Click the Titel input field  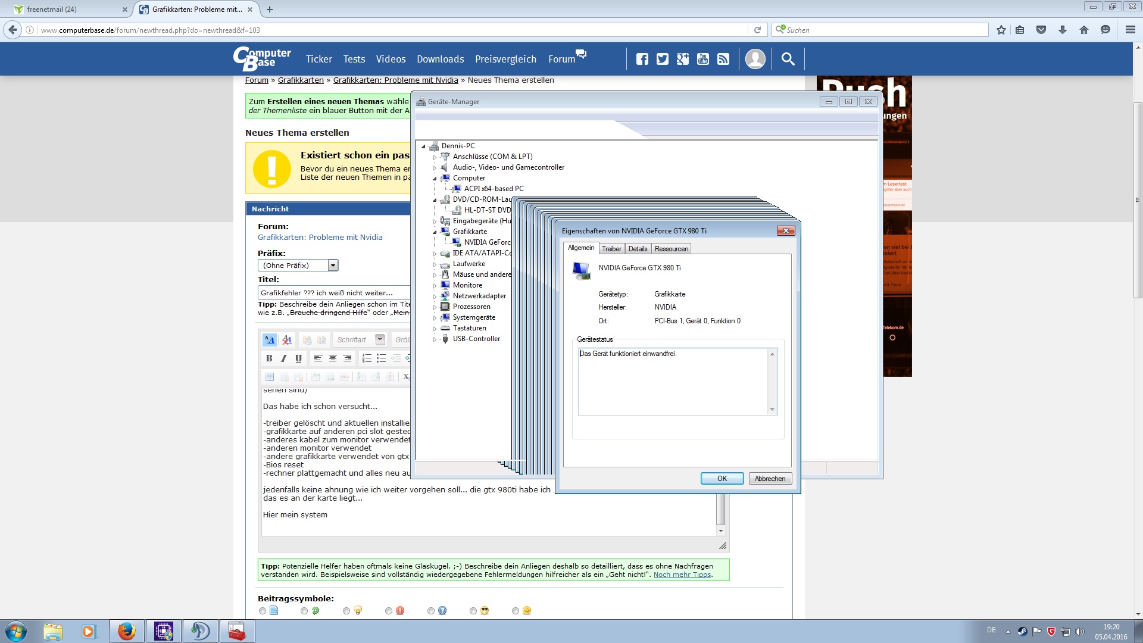click(333, 293)
